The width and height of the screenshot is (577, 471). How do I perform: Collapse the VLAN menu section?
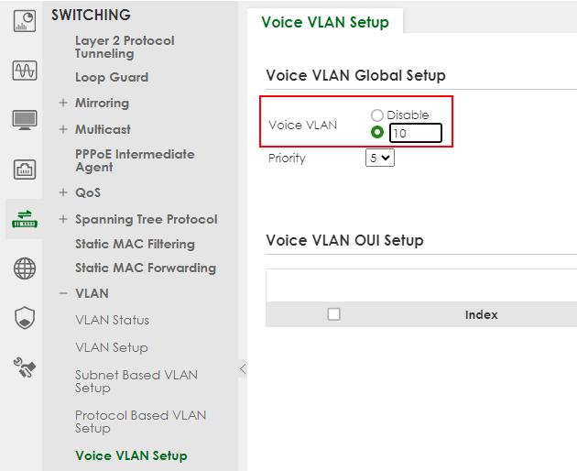(63, 293)
